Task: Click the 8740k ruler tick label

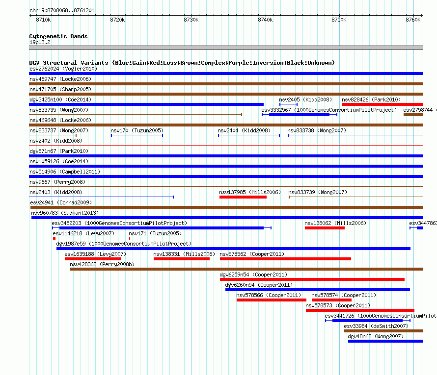Action: coord(265,20)
